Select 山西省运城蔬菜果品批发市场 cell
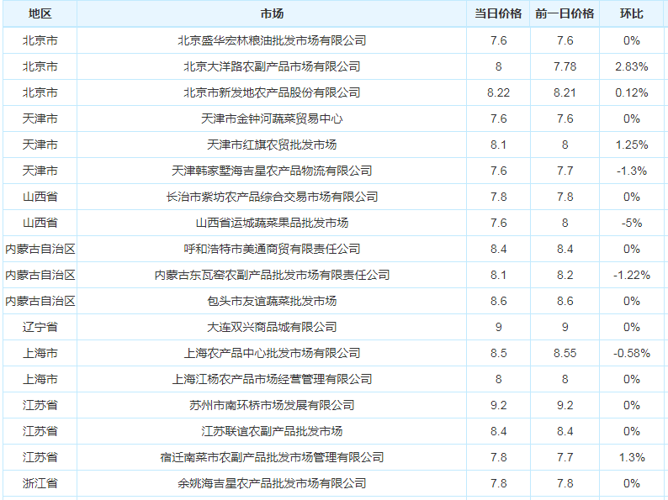This screenshot has height=500, width=668. click(272, 223)
